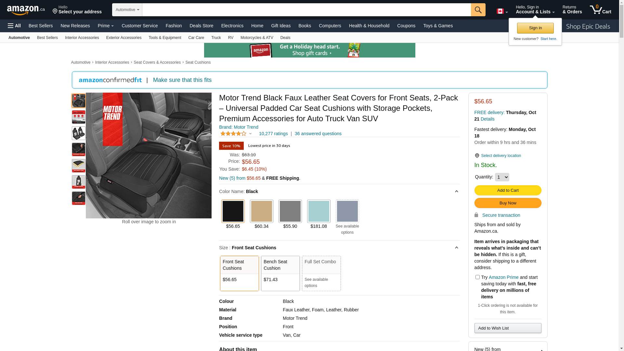Select the second product thumbnail image
This screenshot has width=624, height=351.
78,117
